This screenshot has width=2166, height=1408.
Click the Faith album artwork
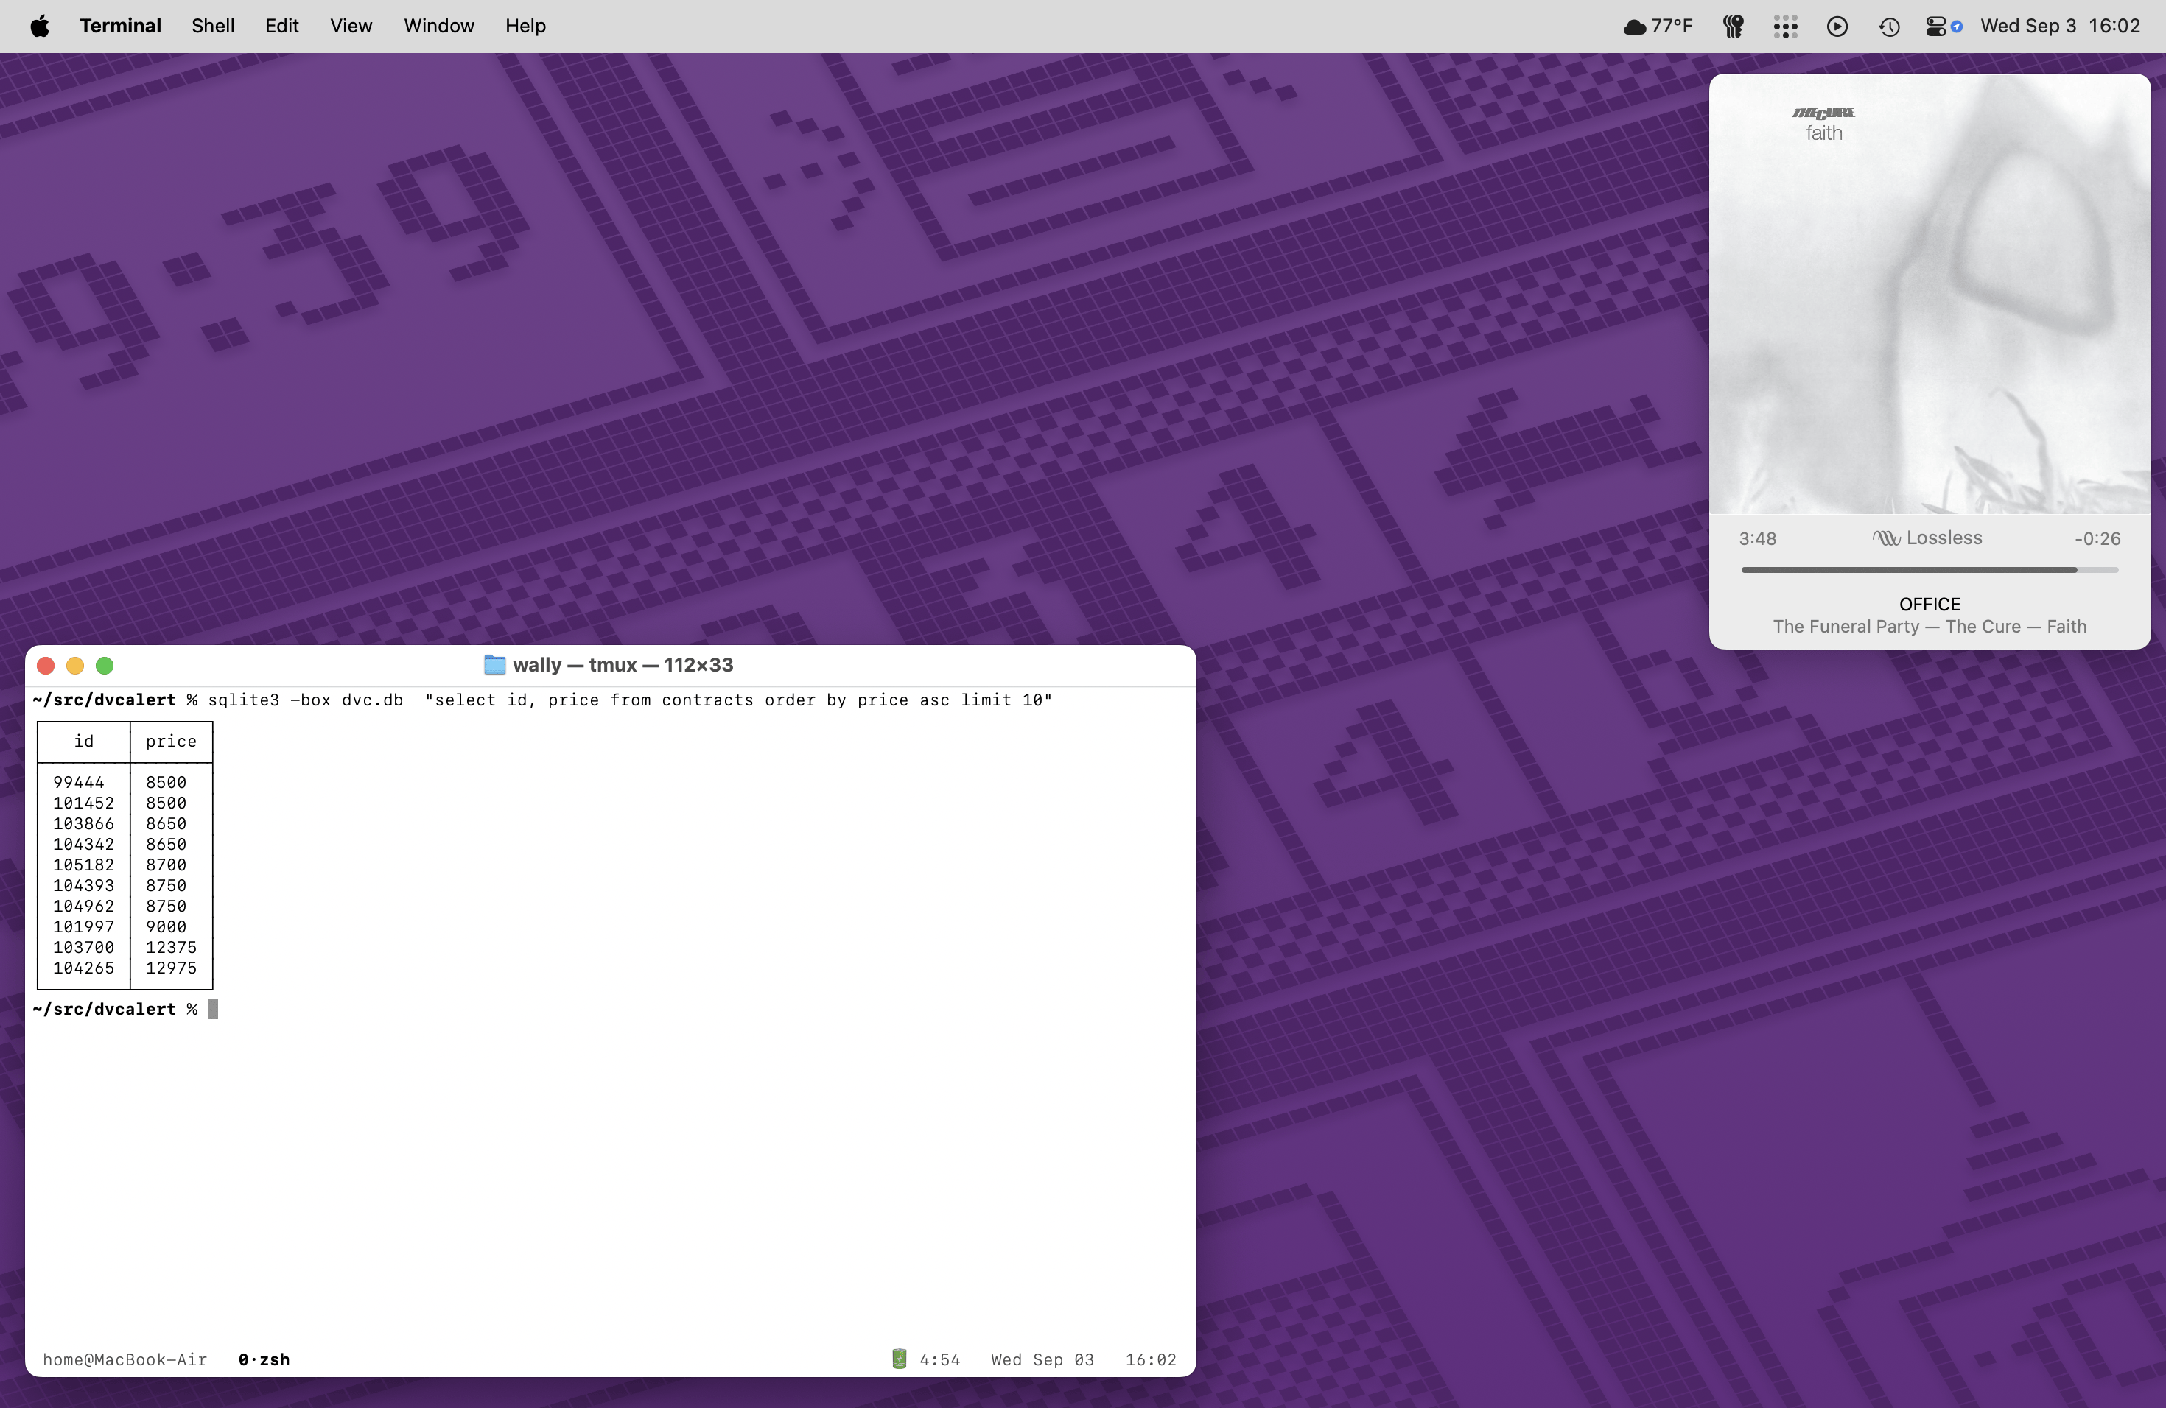click(x=1929, y=294)
